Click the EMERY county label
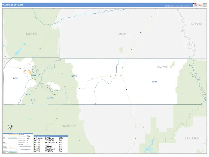The width and height of the screenshot is (209, 157). [x=122, y=34]
